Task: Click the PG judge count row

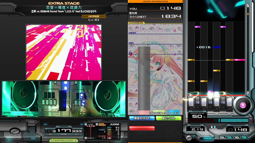Action: [x=113, y=128]
